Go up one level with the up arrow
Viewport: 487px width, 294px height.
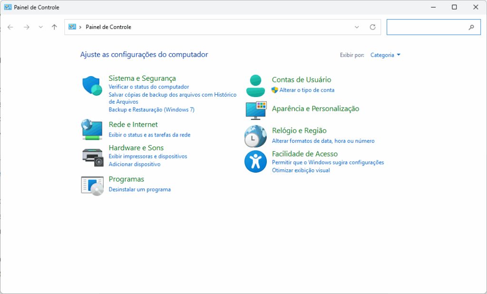click(54, 27)
